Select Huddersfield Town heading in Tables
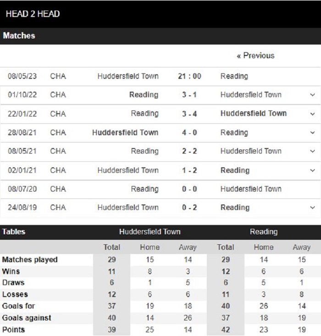This screenshot has height=336, width=321. pos(150,231)
